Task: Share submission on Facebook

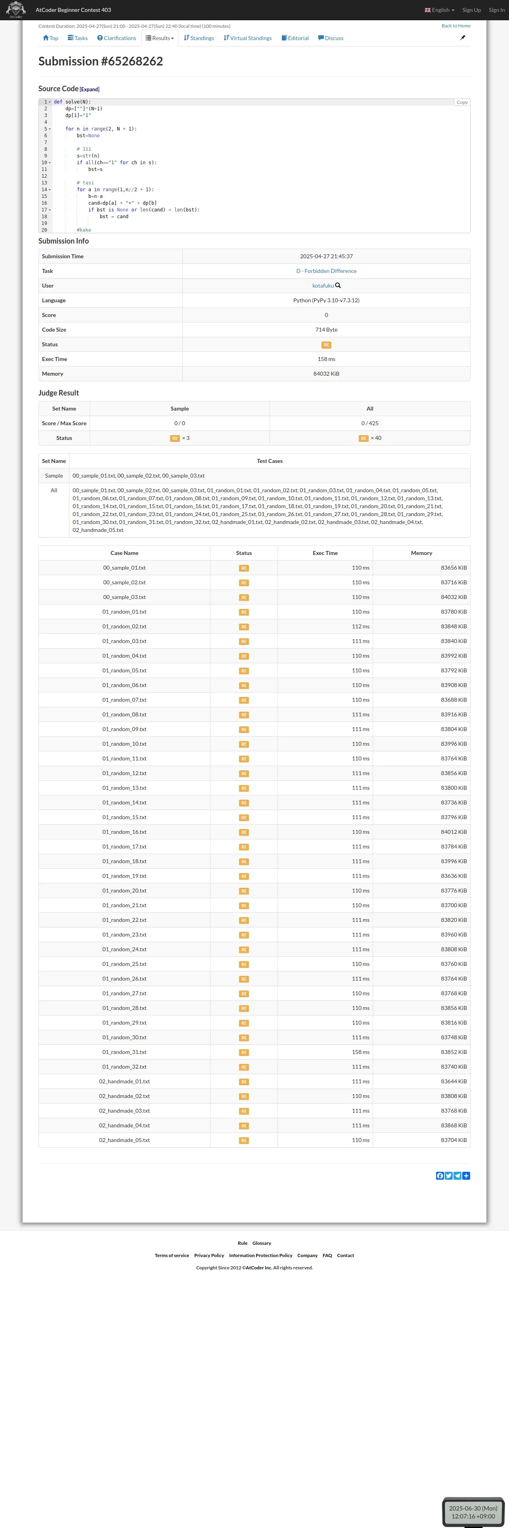Action: click(x=440, y=1175)
